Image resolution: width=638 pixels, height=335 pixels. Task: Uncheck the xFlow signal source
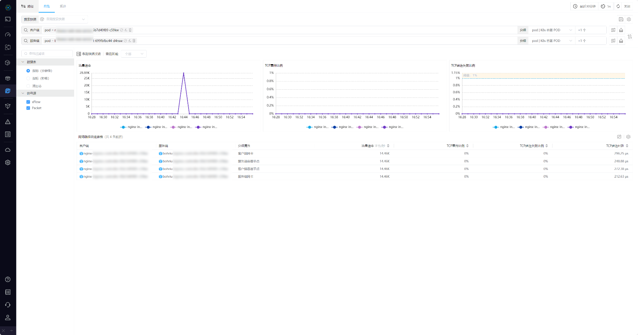click(x=28, y=102)
